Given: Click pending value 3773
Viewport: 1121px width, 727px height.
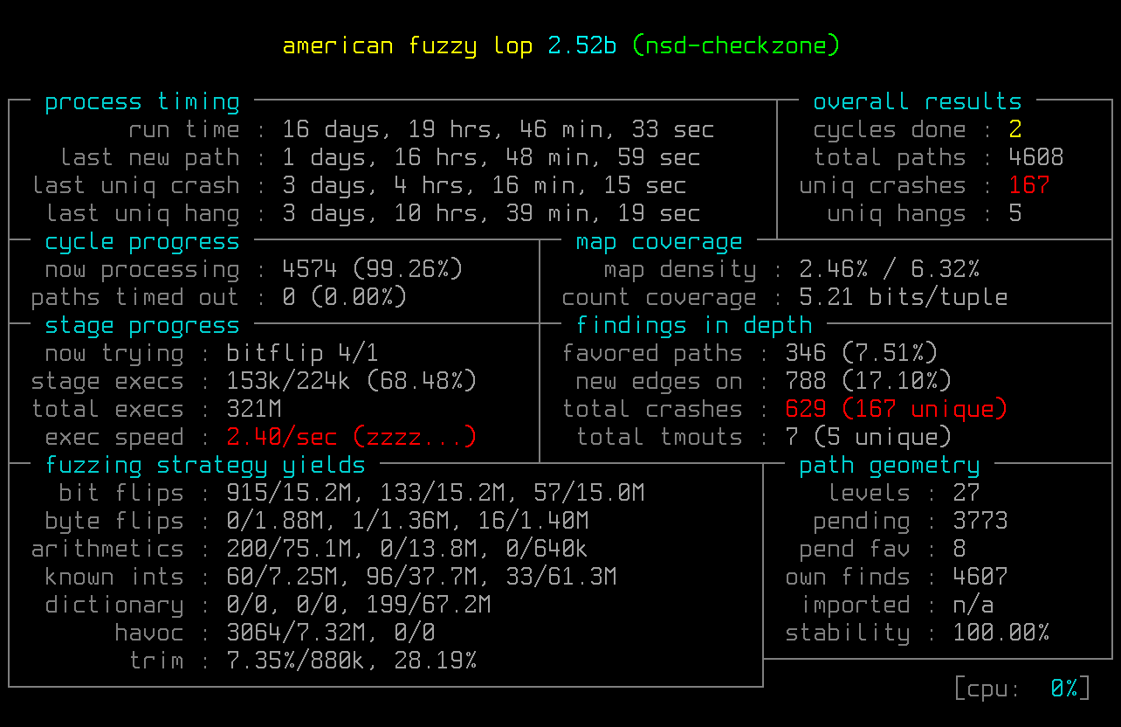Looking at the screenshot, I should click(x=980, y=522).
